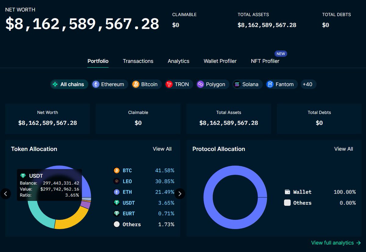This screenshot has width=366, height=252.
Task: Click the ETH icon in token list
Action: [117, 192]
